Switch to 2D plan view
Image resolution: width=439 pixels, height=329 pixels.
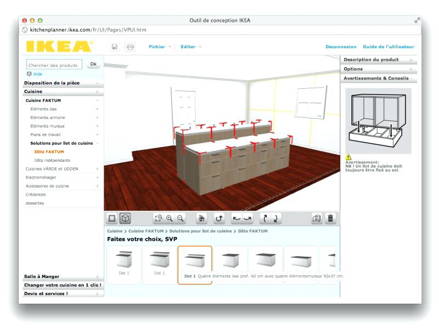112,218
